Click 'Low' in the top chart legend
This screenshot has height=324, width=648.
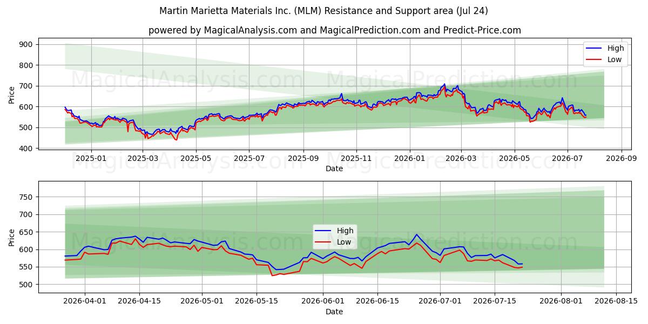coord(615,59)
